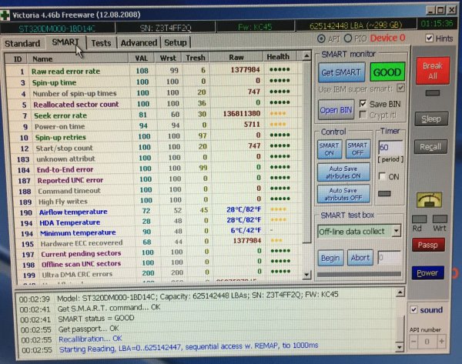
Task: Click the blue Power button
Action: (427, 273)
